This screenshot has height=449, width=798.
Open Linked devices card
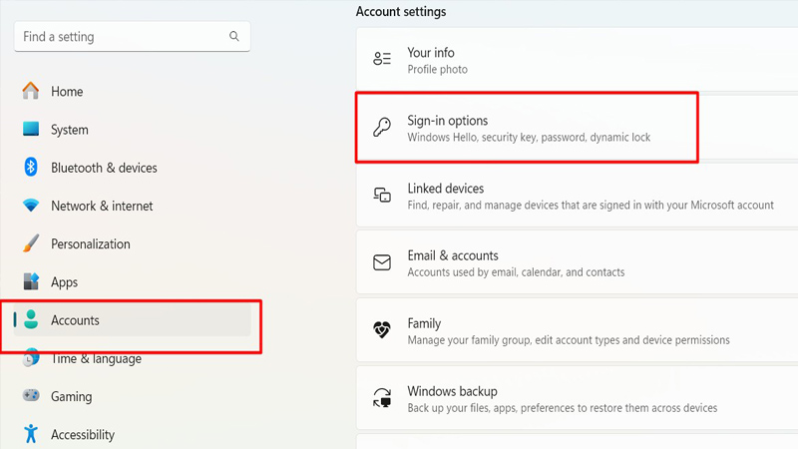pyautogui.click(x=578, y=196)
